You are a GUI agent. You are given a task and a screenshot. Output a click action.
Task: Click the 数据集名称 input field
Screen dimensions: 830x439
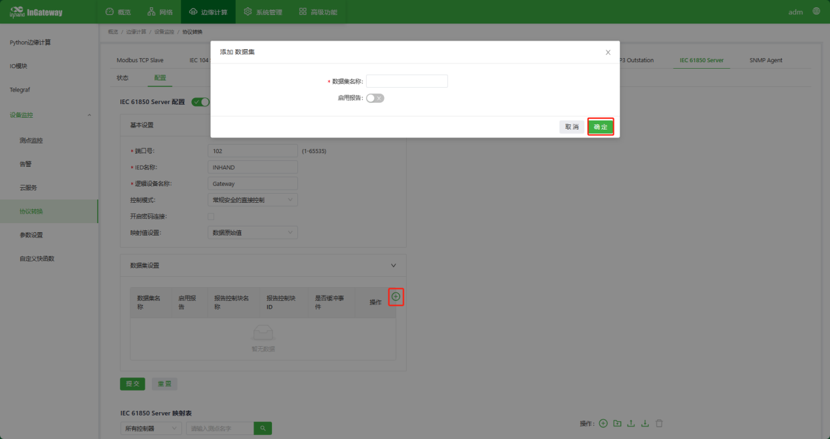(x=407, y=81)
